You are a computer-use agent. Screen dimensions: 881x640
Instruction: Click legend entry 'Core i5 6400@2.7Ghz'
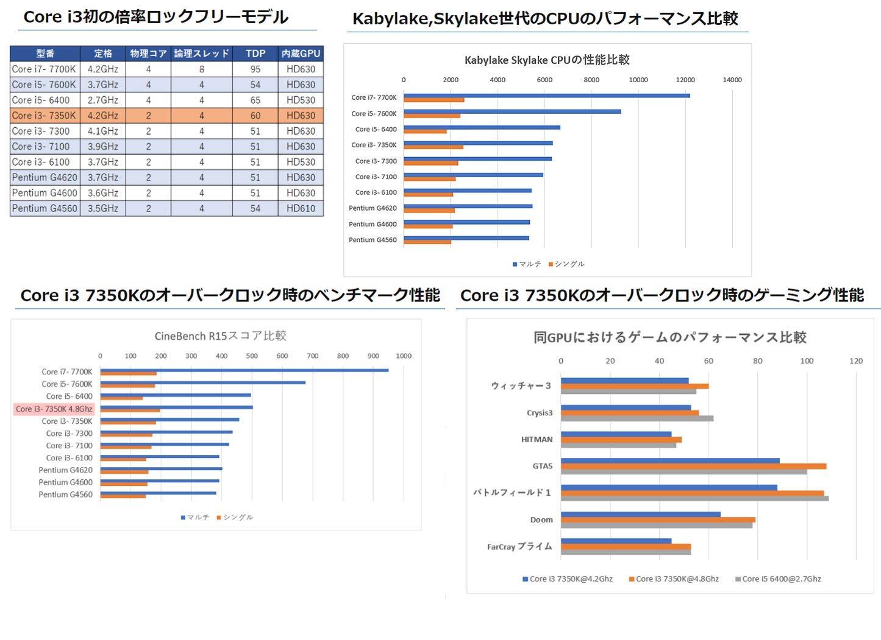click(778, 579)
